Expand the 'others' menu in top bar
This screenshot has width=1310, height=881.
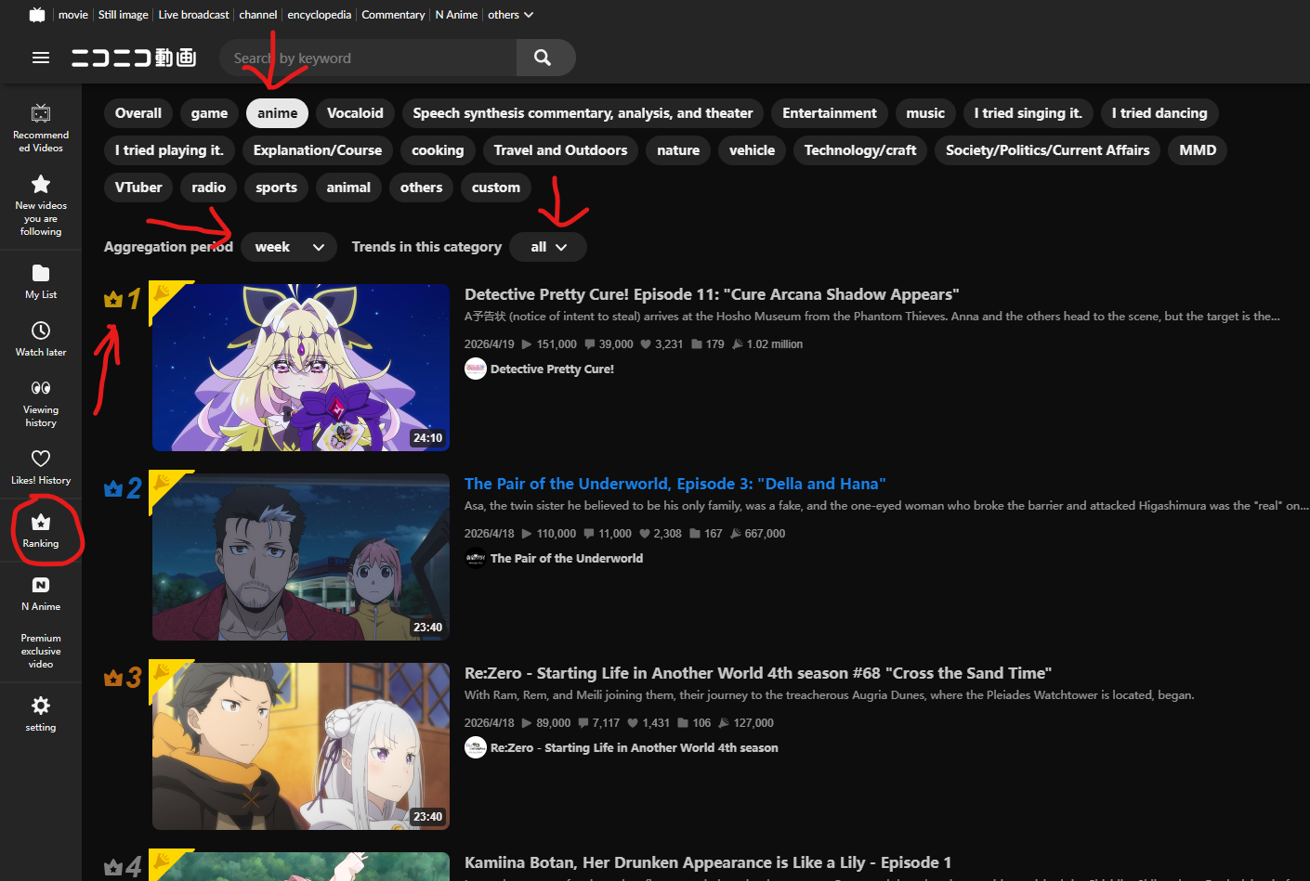pos(511,15)
